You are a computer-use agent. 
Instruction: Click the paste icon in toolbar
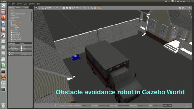pyautogui.click(x=88, y=8)
